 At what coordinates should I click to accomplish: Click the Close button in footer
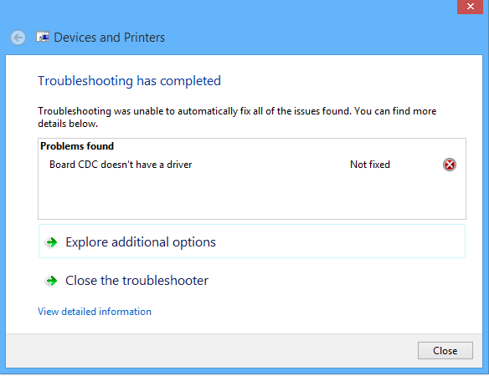click(445, 351)
